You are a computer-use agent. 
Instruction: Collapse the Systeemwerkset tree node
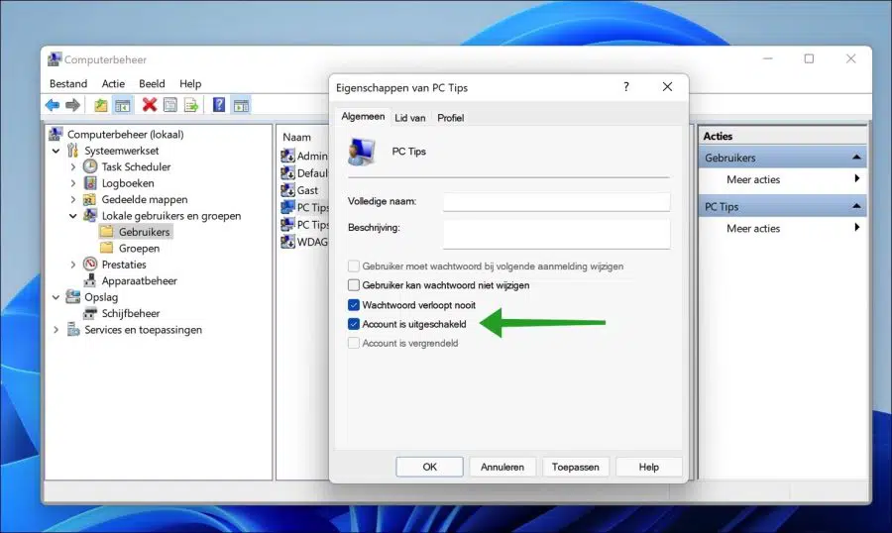click(56, 151)
